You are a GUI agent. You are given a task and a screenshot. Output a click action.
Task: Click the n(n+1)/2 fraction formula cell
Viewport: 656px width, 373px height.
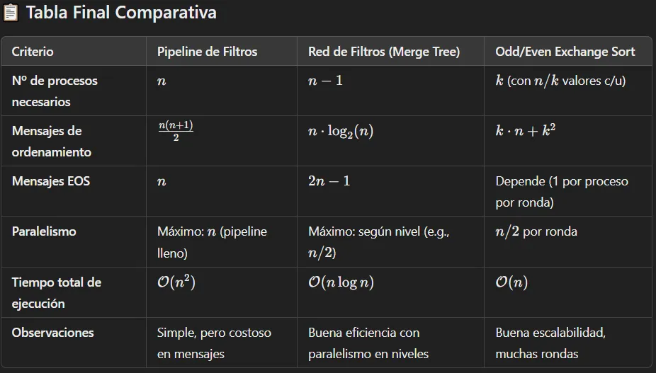[x=175, y=130]
